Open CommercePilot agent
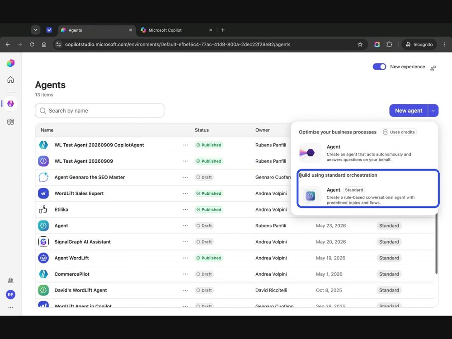Screen dimensions: 452x339 tap(72, 274)
